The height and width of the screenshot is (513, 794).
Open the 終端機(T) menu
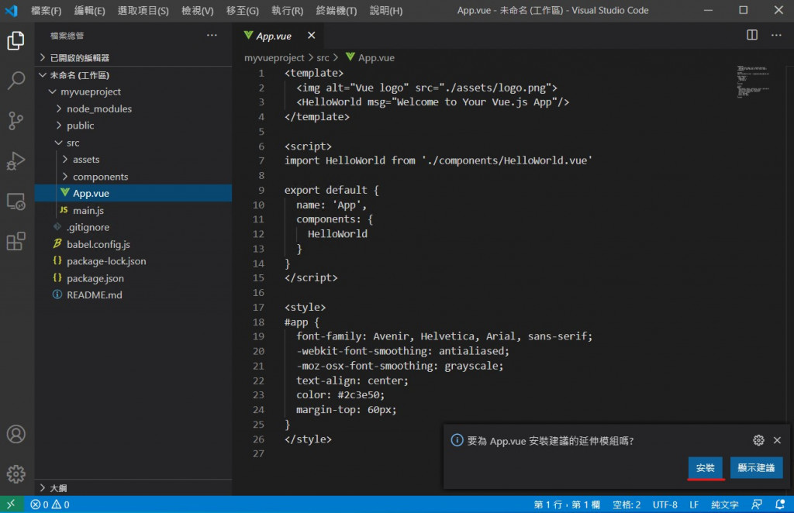point(337,11)
